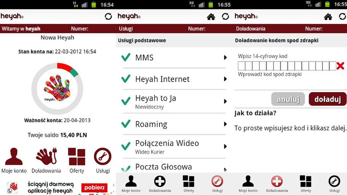Tap the Roaming label text

[x=151, y=124]
